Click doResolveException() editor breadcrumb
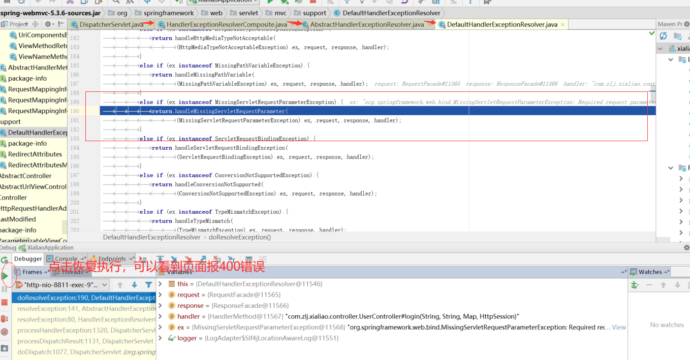Image resolution: width=690 pixels, height=360 pixels. click(240, 237)
